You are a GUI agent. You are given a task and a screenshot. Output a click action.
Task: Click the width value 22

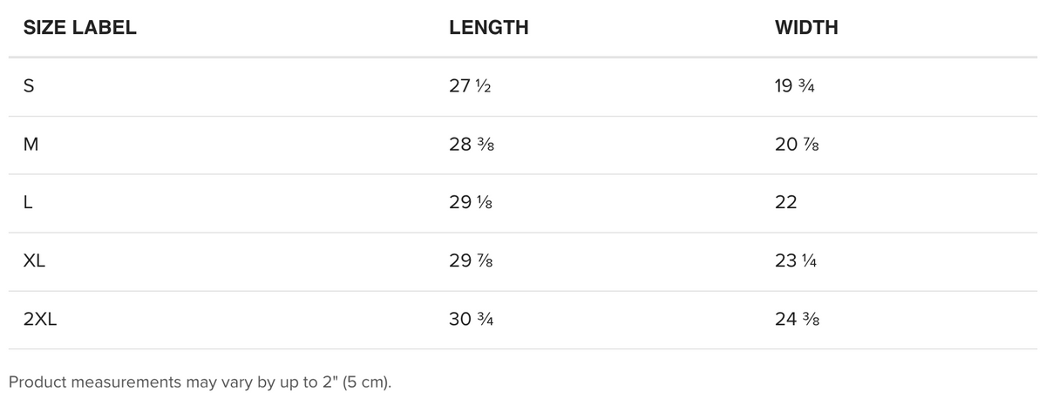coord(785,203)
